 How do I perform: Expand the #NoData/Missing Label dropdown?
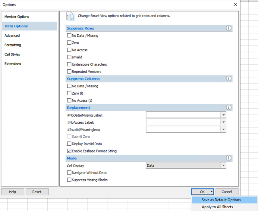click(x=223, y=115)
